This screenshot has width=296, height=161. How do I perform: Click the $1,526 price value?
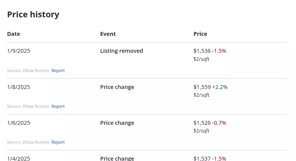pos(202,123)
